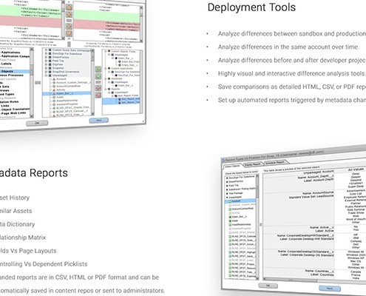366x296 pixels.
Task: Click the report object list vertical scrollbar
Action: (x=257, y=226)
